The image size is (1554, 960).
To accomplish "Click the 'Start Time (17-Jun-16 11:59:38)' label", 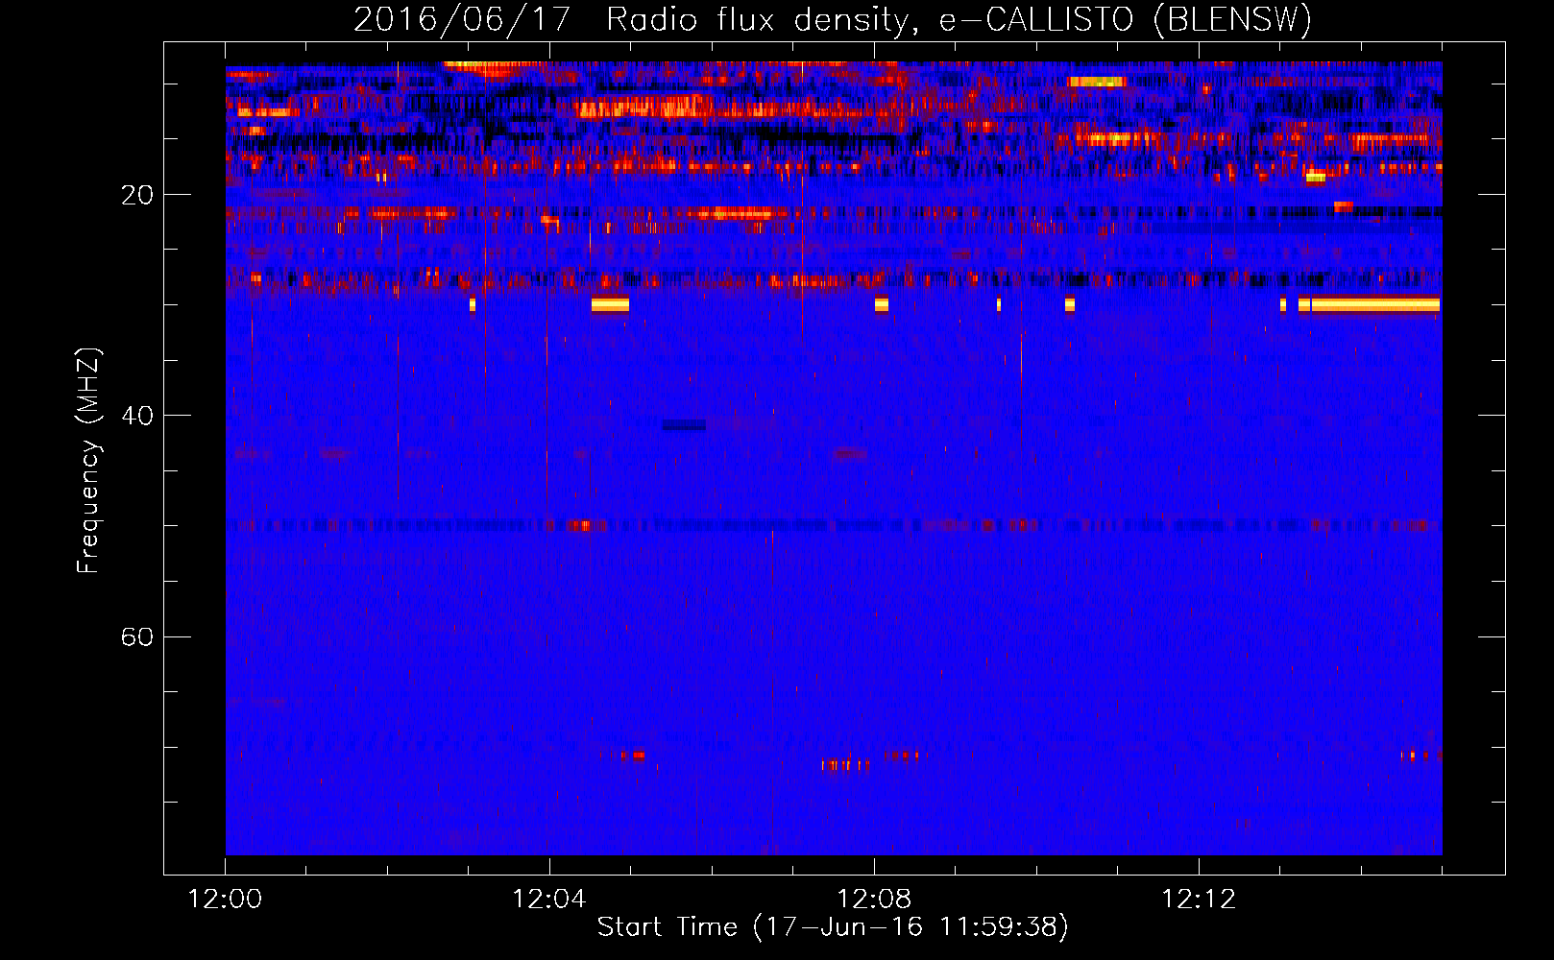I will click(x=833, y=926).
